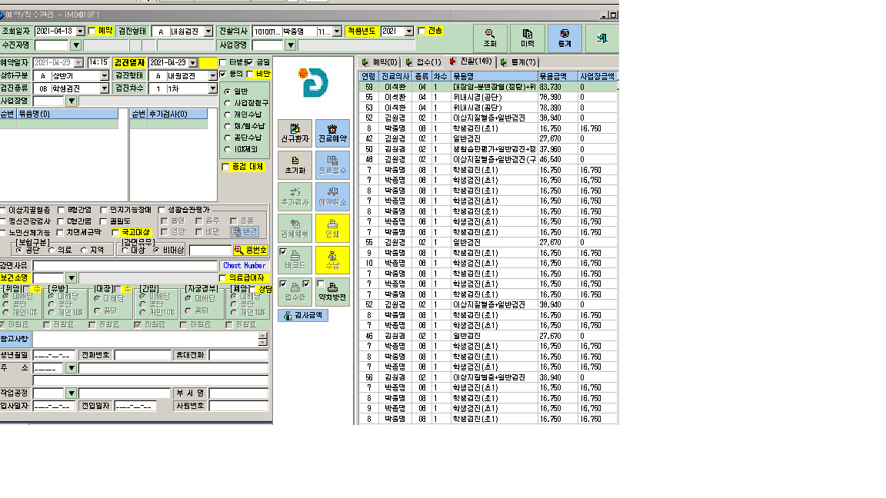Click the 증번호 search button
886x498 pixels.
pos(251,250)
